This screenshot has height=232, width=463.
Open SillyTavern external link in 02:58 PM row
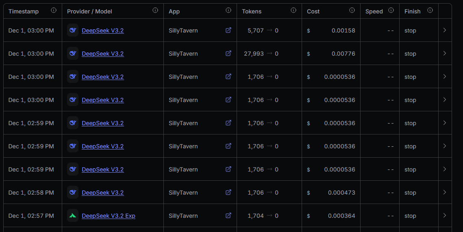pos(228,193)
